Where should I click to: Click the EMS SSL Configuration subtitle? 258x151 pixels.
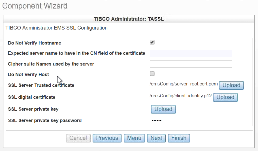point(57,28)
